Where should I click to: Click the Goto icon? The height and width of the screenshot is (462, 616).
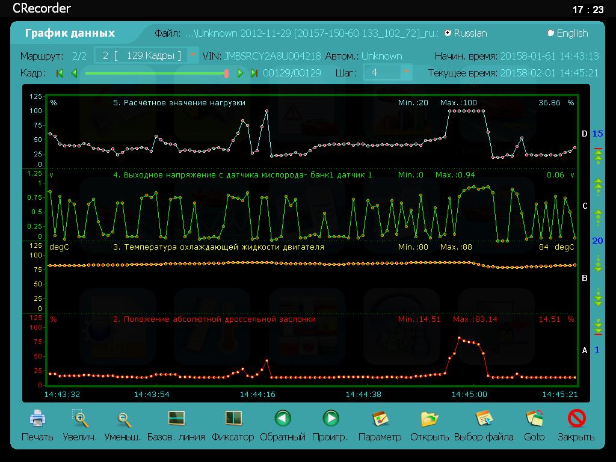pos(534,419)
